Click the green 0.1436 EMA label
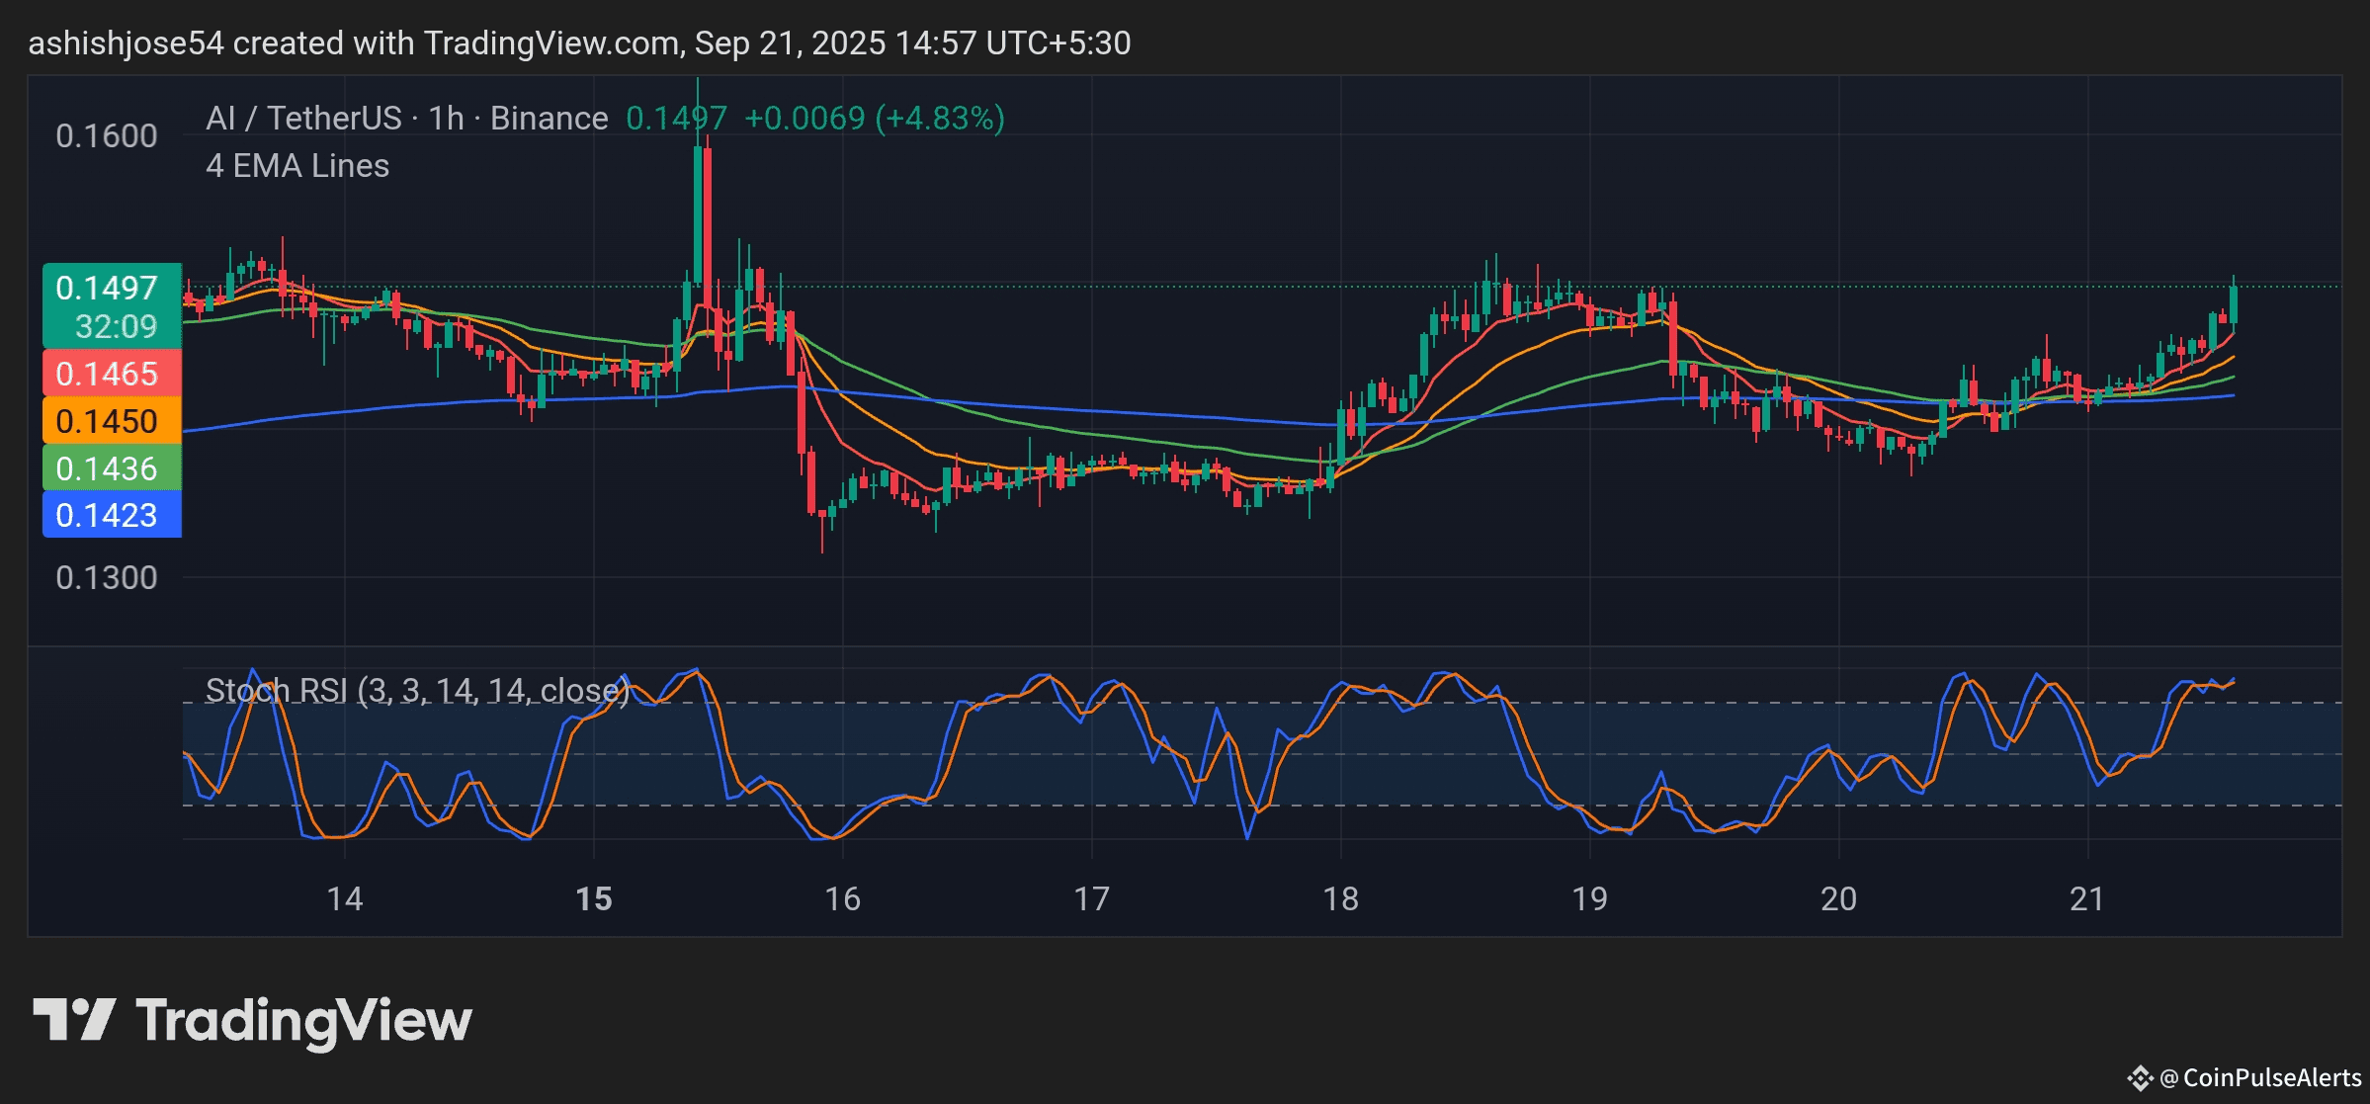 [x=107, y=468]
